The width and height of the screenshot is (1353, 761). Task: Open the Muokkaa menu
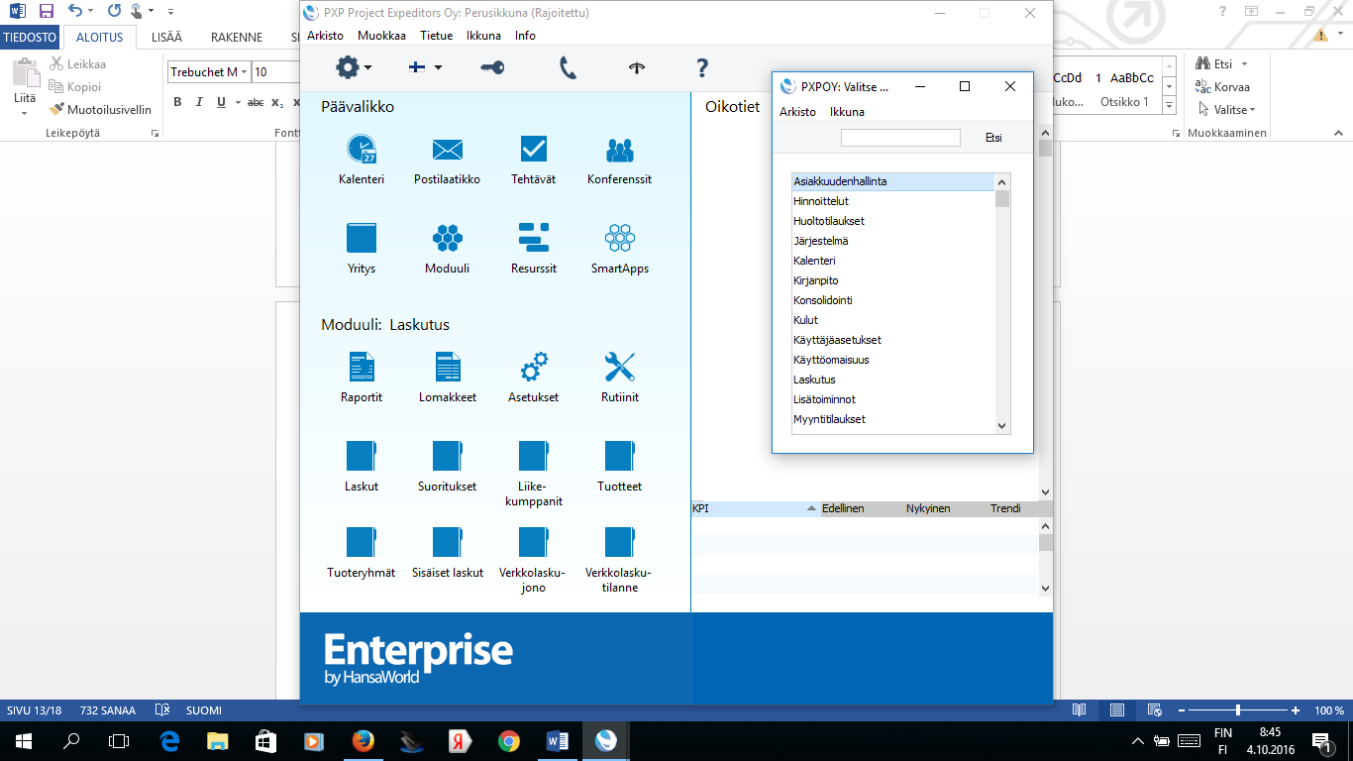(x=381, y=35)
